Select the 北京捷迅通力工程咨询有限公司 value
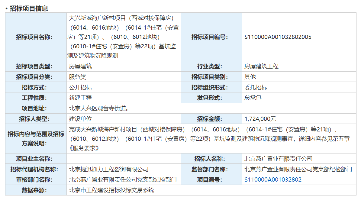This screenshot has width=358, height=197. click(109, 169)
